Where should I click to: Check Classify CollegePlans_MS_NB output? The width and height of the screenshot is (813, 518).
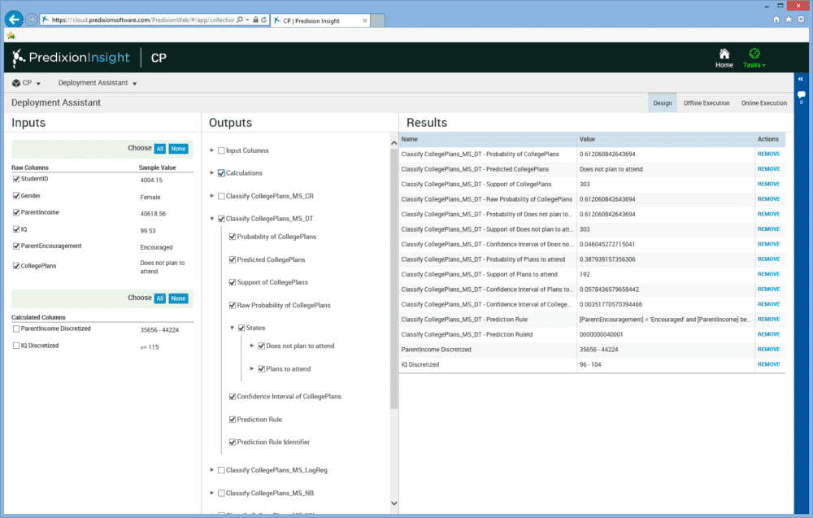coord(221,493)
